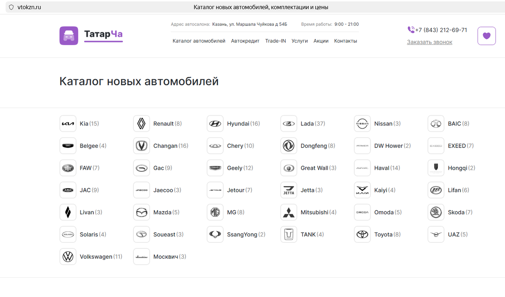Screen dimensions: 505x297
Task: Click the Lifan logo icon
Action: pos(436,190)
